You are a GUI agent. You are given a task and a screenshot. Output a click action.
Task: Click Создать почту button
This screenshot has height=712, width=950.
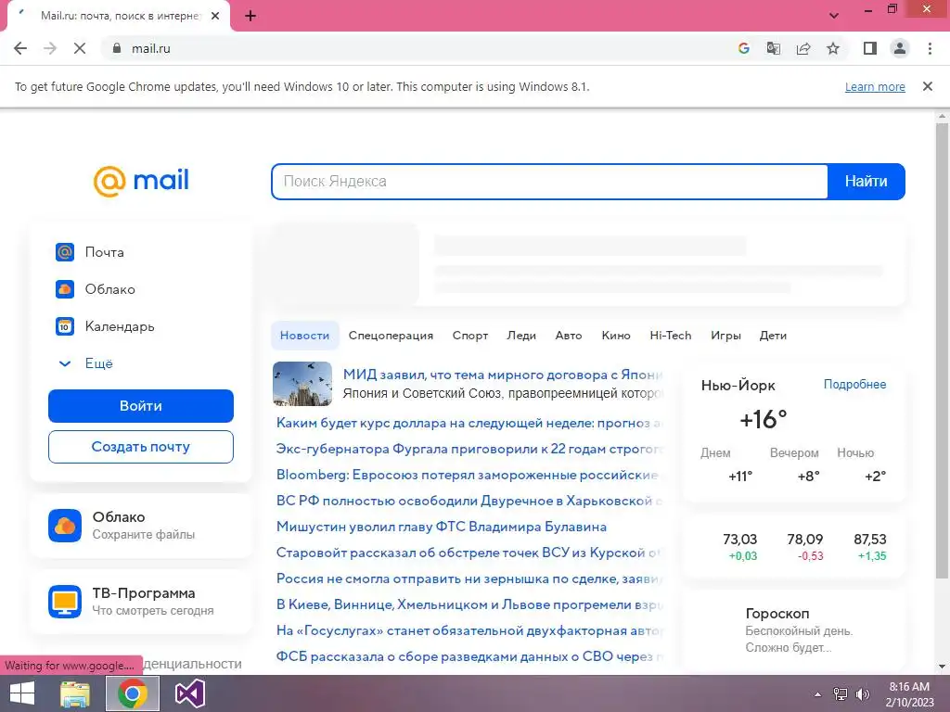tap(141, 447)
